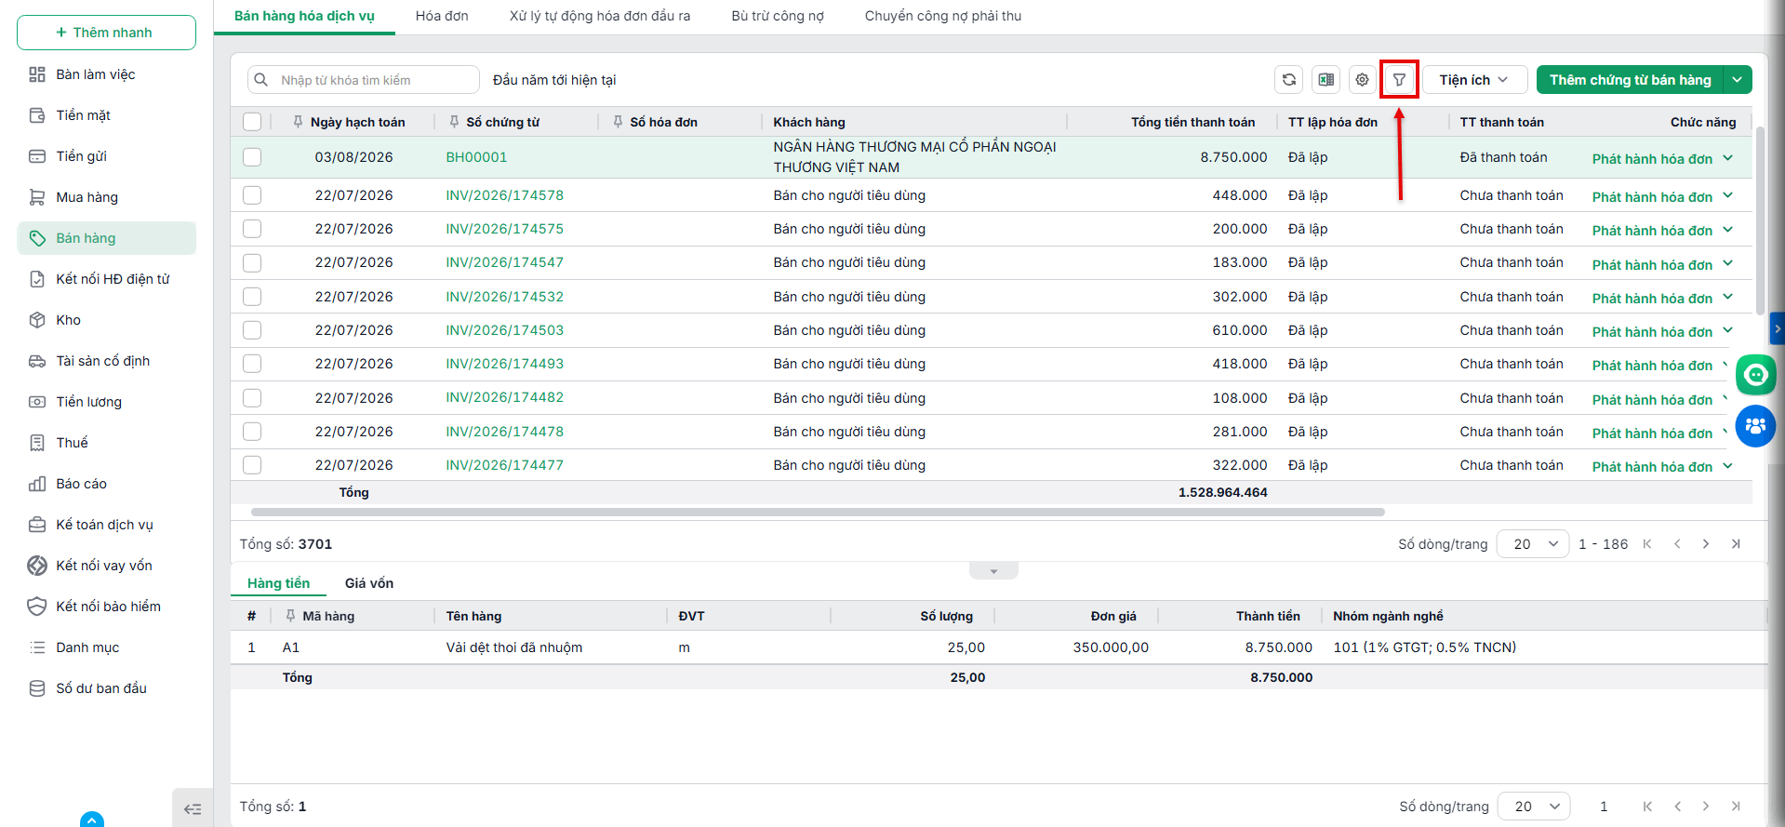Open Tiền lương icon
This screenshot has width=1785, height=827.
pos(37,402)
